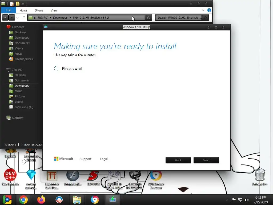The width and height of the screenshot is (273, 205).
Task: Open the File tab in Explorer ribbon
Action: point(8,10)
